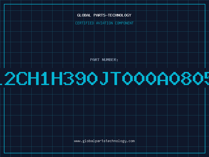Image resolution: width=209 pixels, height=157 pixels.
Task: Select the CERTIFIED AVIATION COMPONENT subtitle
Action: coord(104,23)
